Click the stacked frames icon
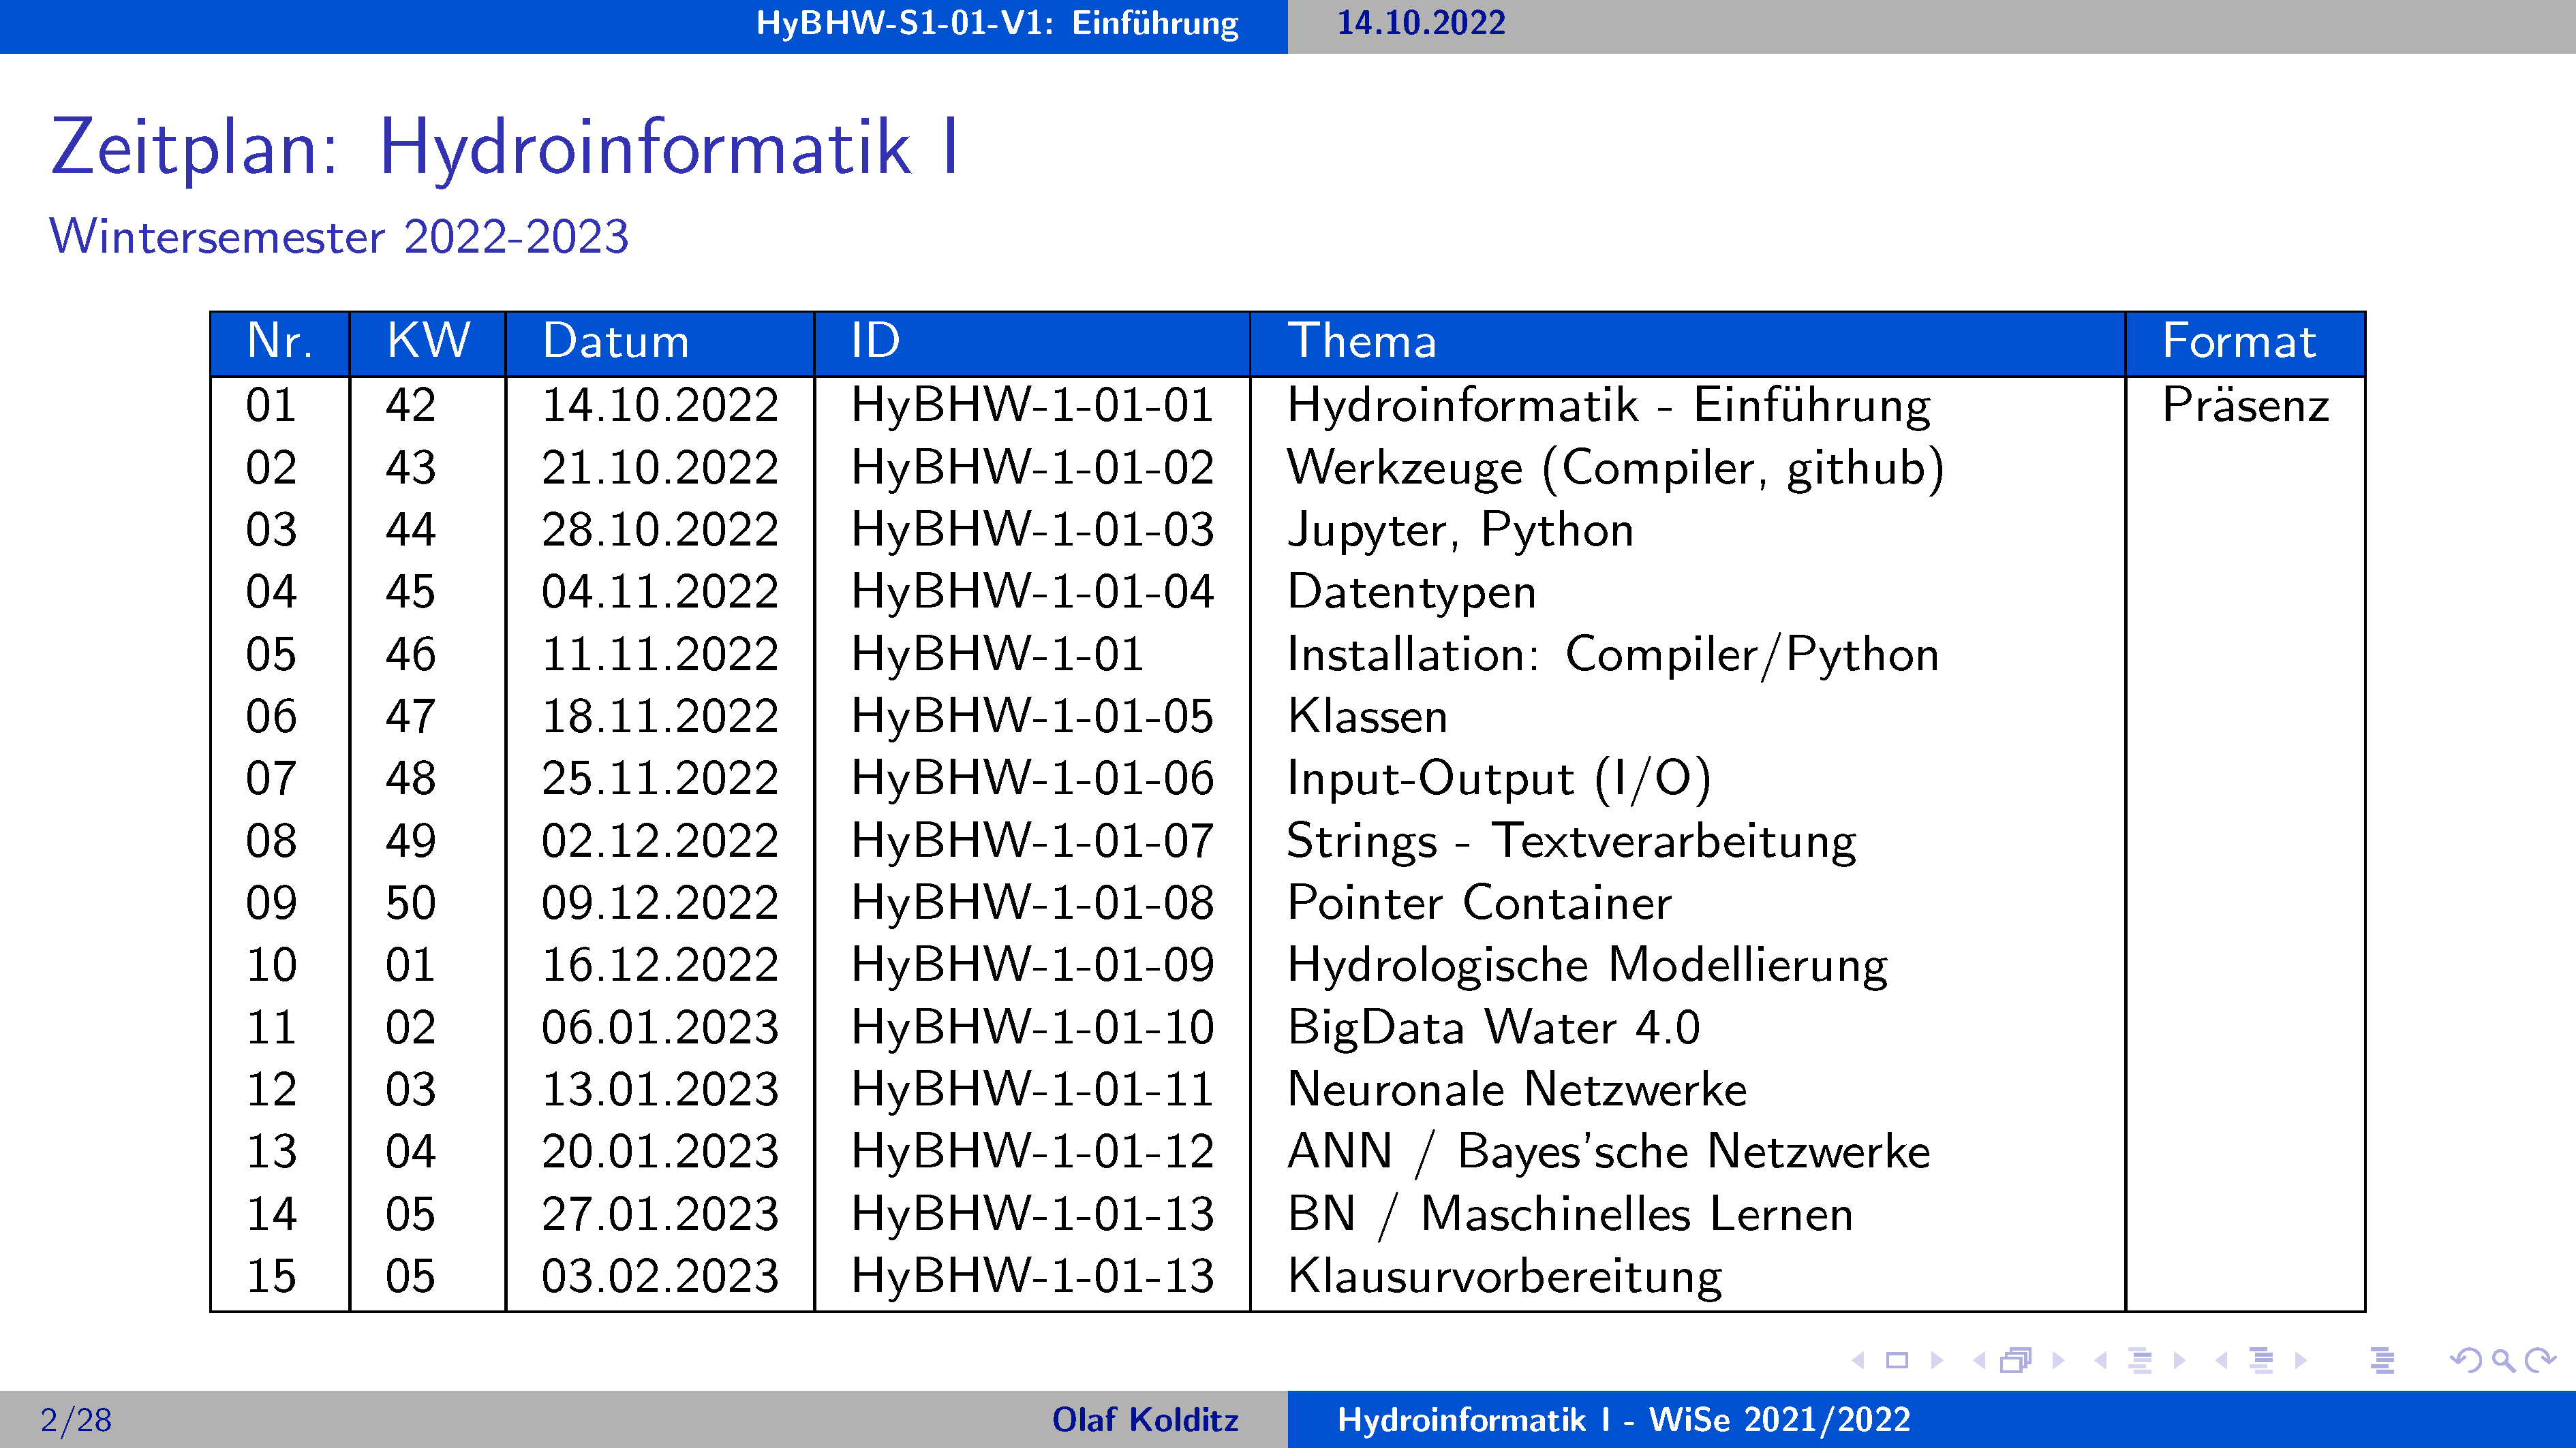 (x=2016, y=1360)
